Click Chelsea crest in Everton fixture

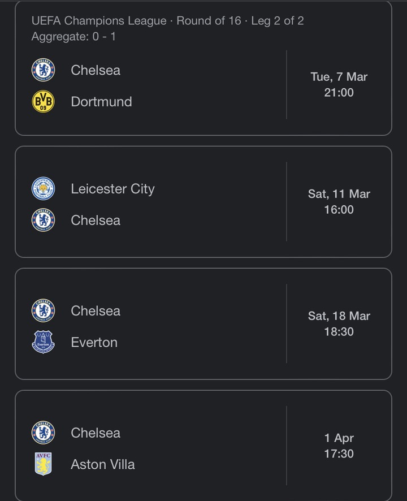[x=43, y=310]
